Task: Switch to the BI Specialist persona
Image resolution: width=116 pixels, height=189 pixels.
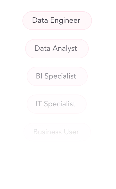Action: tap(57, 76)
